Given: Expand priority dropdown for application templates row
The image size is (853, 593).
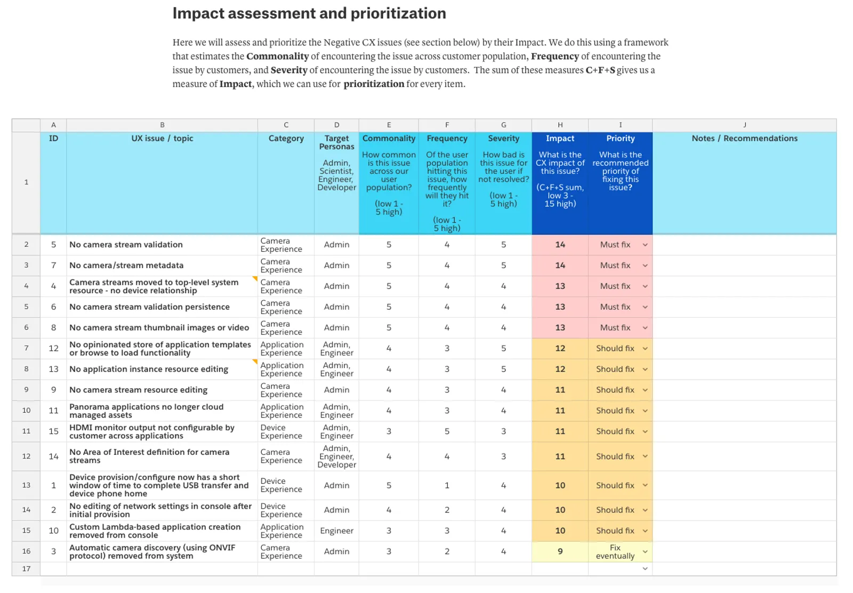Looking at the screenshot, I should coord(645,349).
